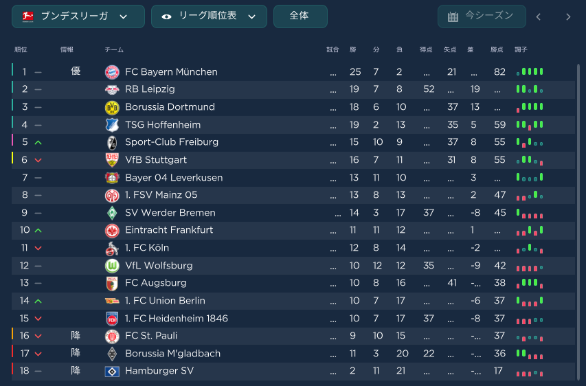586x386 pixels.
Task: Click the RB Leipzig club logo
Action: pyautogui.click(x=112, y=90)
